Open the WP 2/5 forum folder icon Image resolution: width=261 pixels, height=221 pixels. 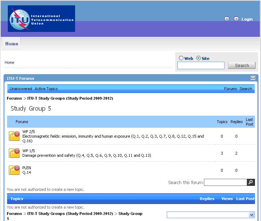click(14, 136)
